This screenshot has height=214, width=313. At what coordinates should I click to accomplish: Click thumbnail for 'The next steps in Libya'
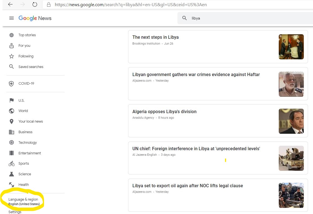click(291, 47)
